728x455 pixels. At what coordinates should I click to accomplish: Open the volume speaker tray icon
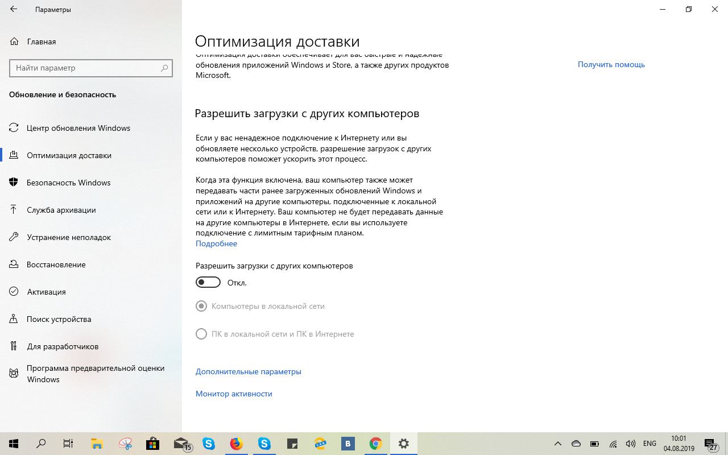630,444
